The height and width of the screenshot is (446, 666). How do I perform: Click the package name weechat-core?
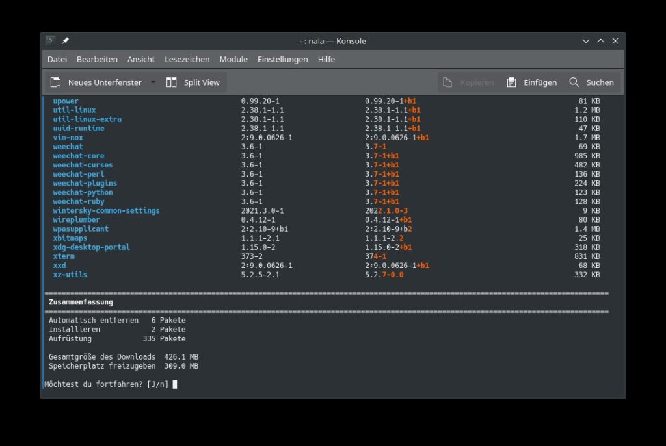[79, 156]
